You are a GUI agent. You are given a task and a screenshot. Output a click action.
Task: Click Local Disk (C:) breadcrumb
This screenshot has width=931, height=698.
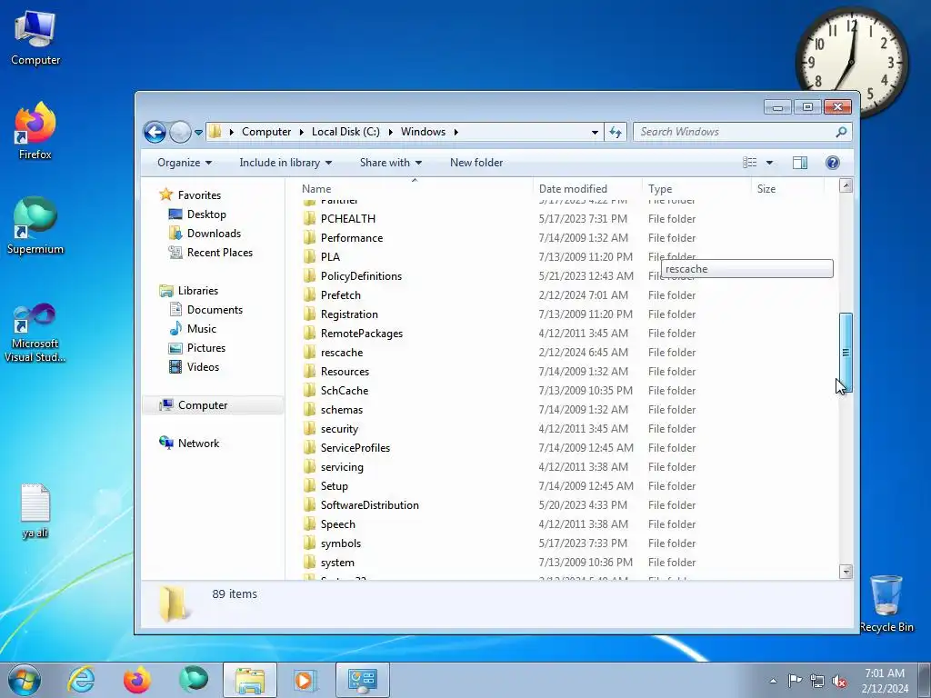[345, 132]
